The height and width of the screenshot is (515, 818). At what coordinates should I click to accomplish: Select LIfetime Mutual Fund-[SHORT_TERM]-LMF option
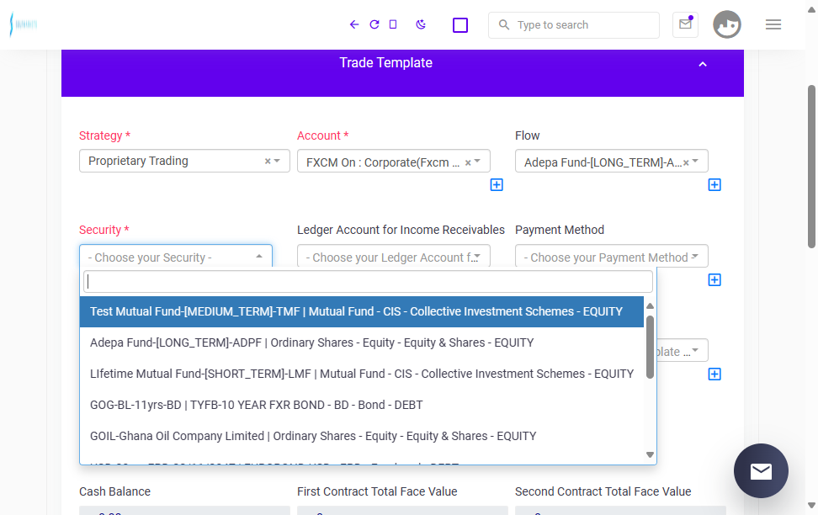(x=362, y=374)
